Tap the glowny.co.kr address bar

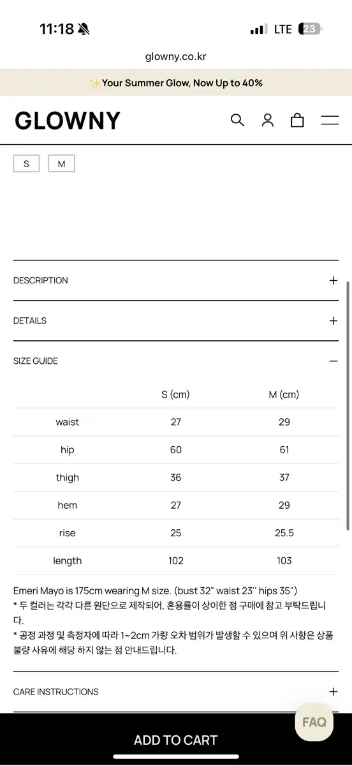(x=176, y=56)
